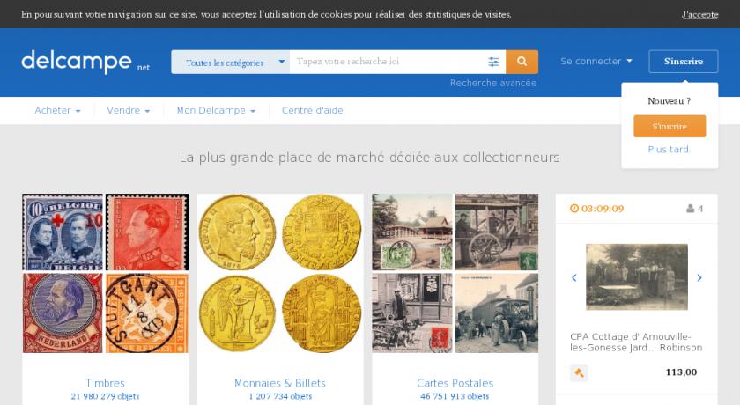
Task: Expand the Acheter menu
Action: pyautogui.click(x=57, y=110)
